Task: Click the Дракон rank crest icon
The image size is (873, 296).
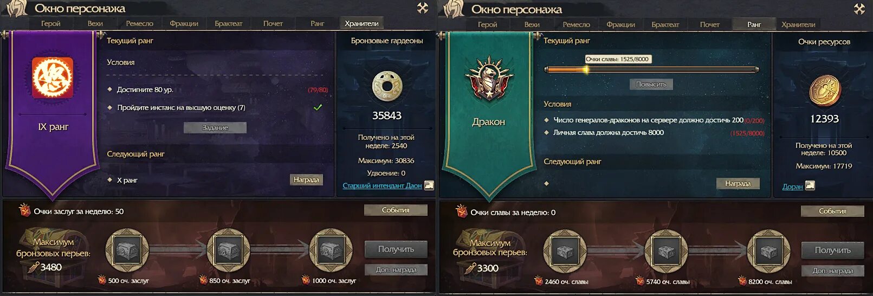Action: tap(489, 79)
